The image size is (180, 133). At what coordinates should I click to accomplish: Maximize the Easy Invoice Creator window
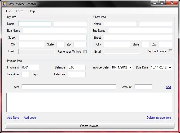point(162,3)
